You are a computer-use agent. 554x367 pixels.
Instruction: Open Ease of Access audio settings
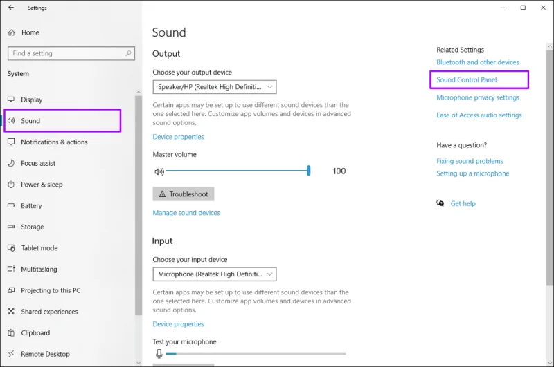click(479, 115)
